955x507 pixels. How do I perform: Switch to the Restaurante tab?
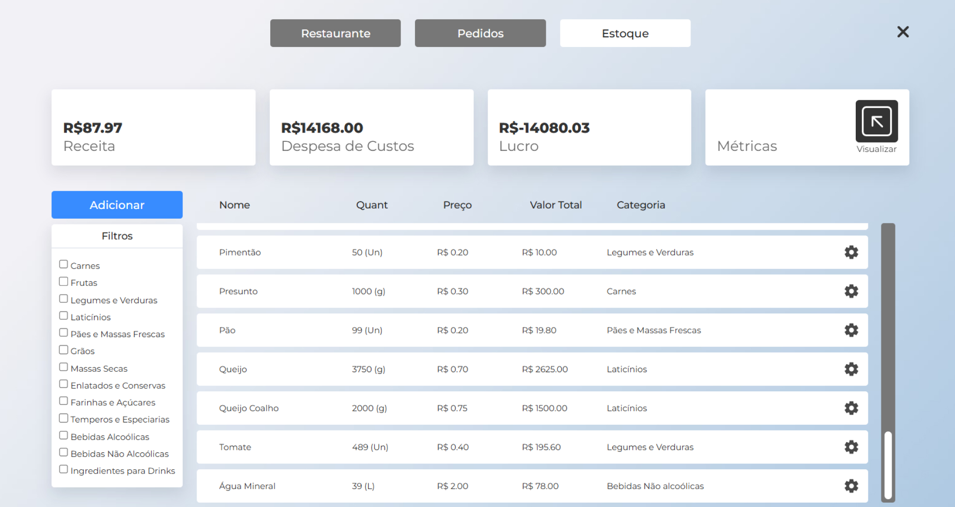coord(335,33)
